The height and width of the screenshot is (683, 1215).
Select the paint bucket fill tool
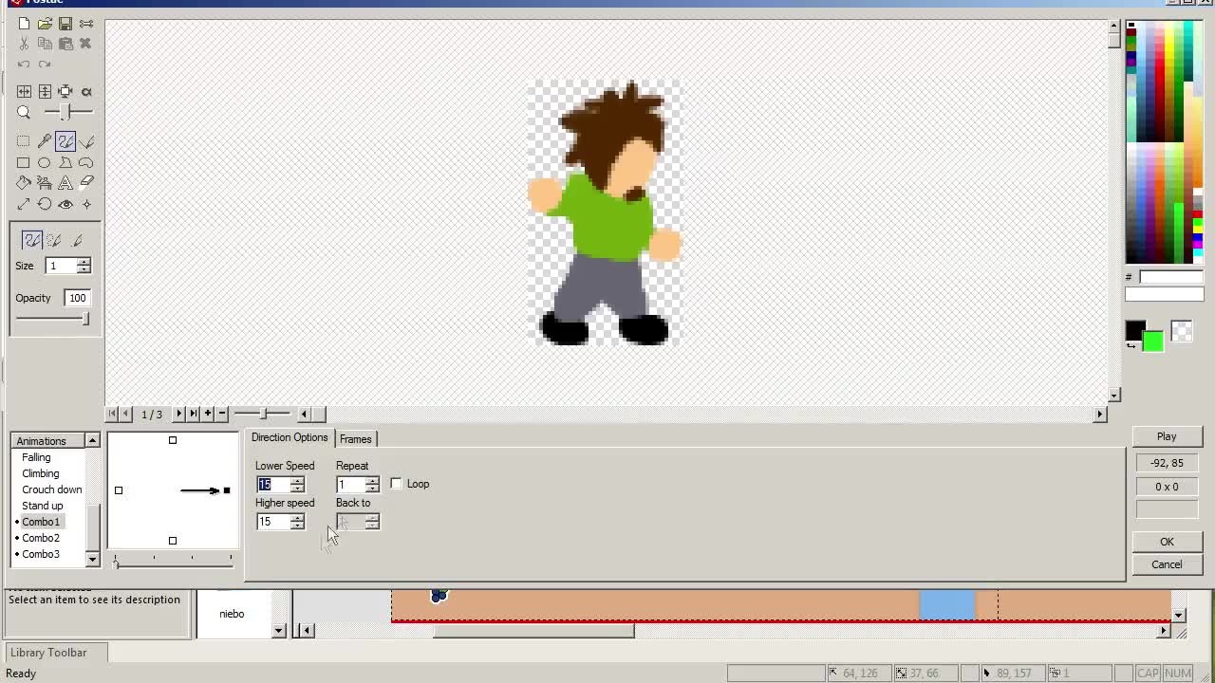[24, 183]
